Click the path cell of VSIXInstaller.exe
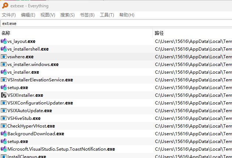Image resolution: width=232 pixels, height=158 pixels. pyautogui.click(x=193, y=95)
